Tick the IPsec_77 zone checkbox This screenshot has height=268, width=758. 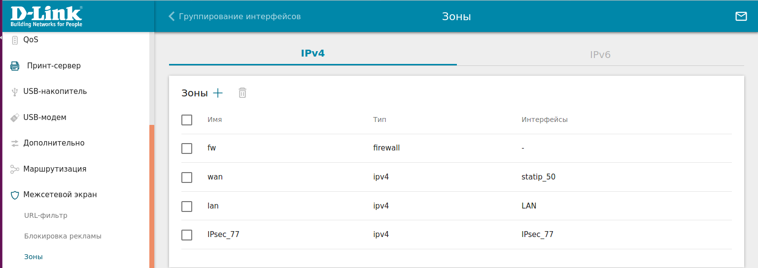point(187,235)
